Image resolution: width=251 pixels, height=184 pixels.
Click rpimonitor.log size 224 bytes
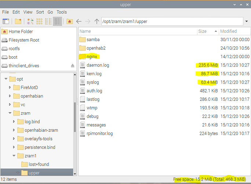pyautogui.click(x=208, y=133)
